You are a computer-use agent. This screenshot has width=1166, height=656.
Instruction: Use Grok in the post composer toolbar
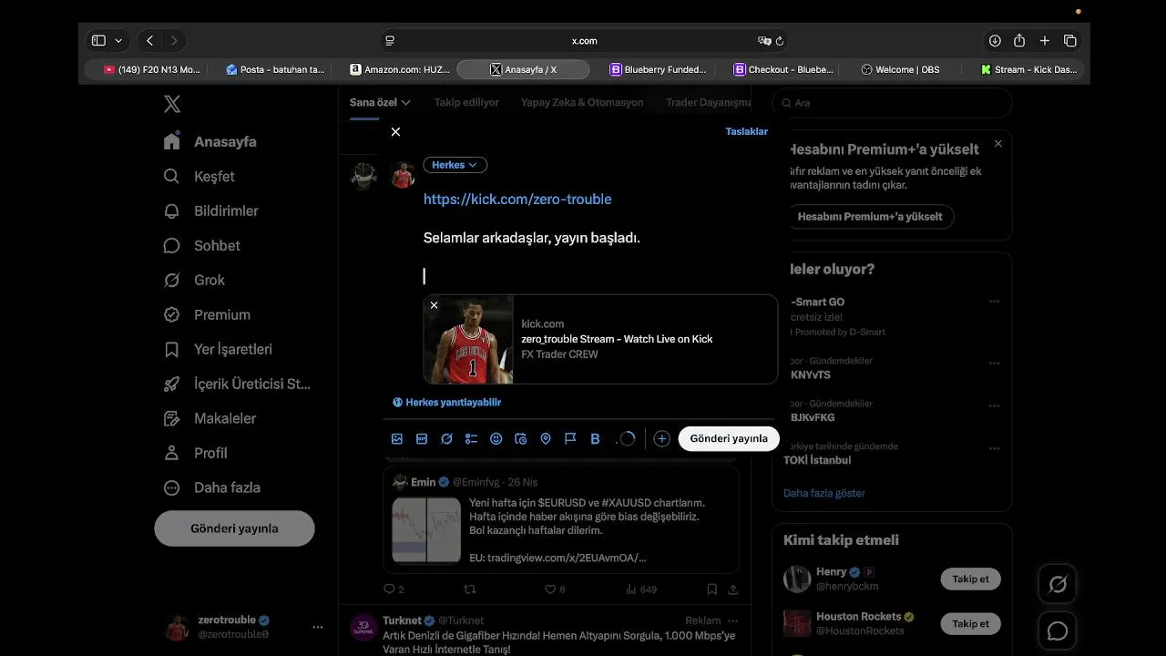tap(446, 438)
